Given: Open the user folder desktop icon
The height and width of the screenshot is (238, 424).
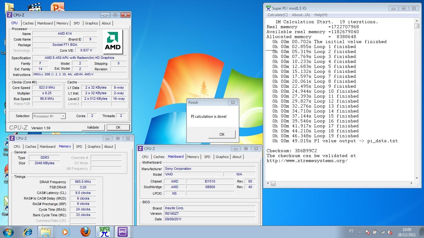Looking at the screenshot, I should (x=10, y=7).
